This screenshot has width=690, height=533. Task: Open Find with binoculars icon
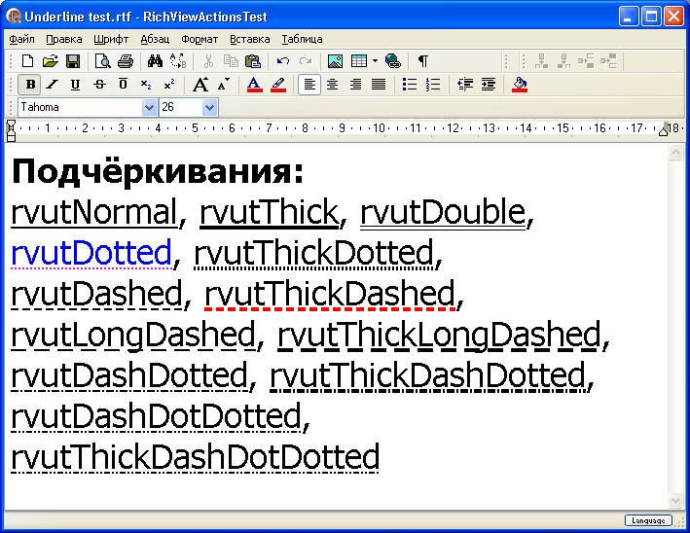[x=156, y=61]
